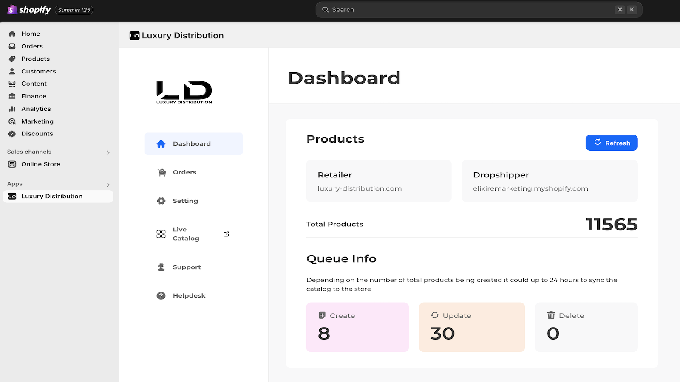This screenshot has height=382, width=680.
Task: Click the elixiremarketing.myshopify.com dropshipper domain
Action: click(x=530, y=188)
